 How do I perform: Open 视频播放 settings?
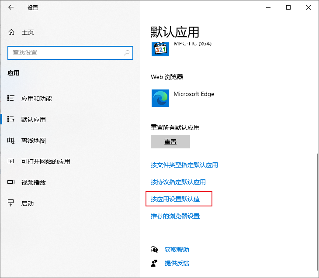click(34, 182)
